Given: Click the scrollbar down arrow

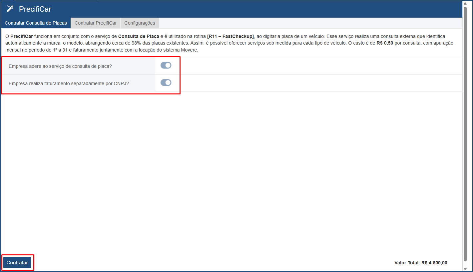Looking at the screenshot, I should point(465,268).
